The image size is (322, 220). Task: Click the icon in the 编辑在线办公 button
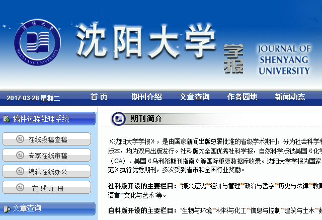tap(20, 171)
